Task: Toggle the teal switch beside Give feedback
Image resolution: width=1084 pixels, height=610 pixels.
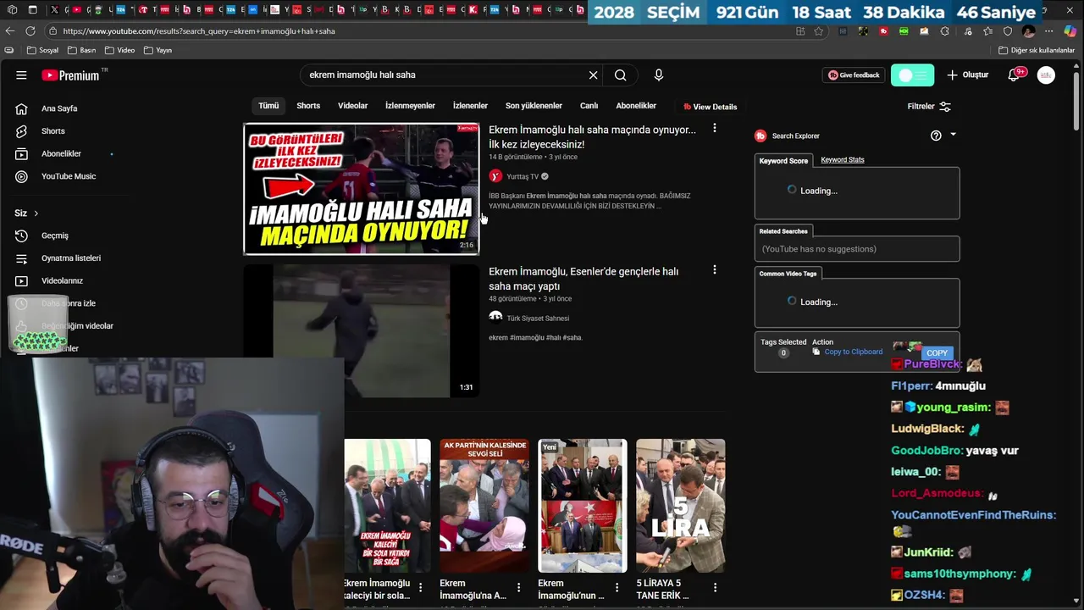Action: 912,75
